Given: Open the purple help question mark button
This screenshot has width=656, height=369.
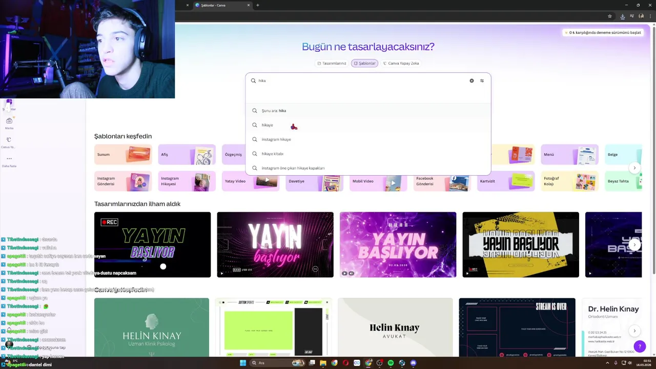Looking at the screenshot, I should click(x=640, y=346).
